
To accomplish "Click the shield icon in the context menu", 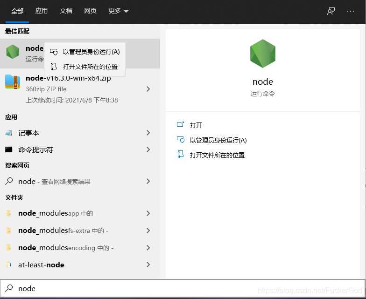I will tap(54, 52).
